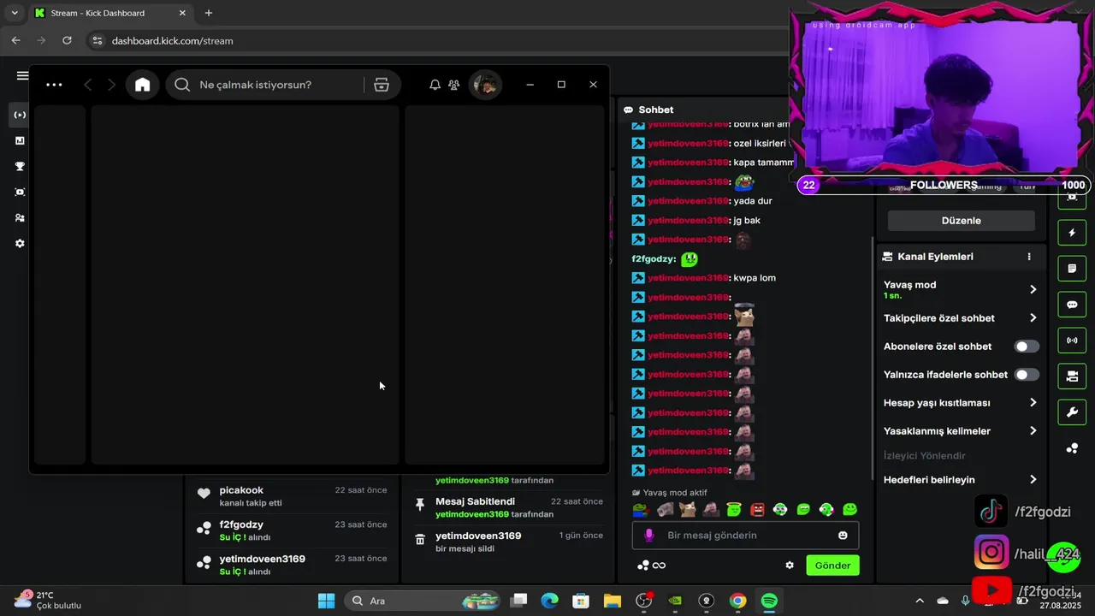
Task: Open clips capture icon in sidebar
Action: (x=20, y=192)
